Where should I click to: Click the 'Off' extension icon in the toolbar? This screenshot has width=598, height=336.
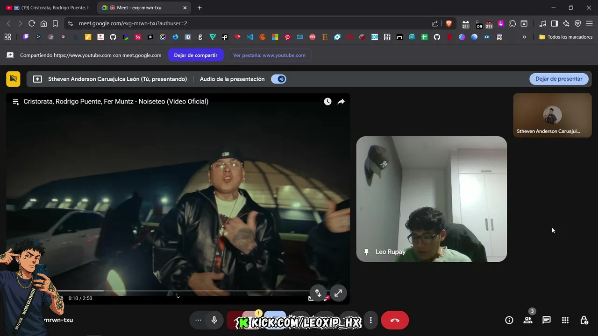coord(478,24)
